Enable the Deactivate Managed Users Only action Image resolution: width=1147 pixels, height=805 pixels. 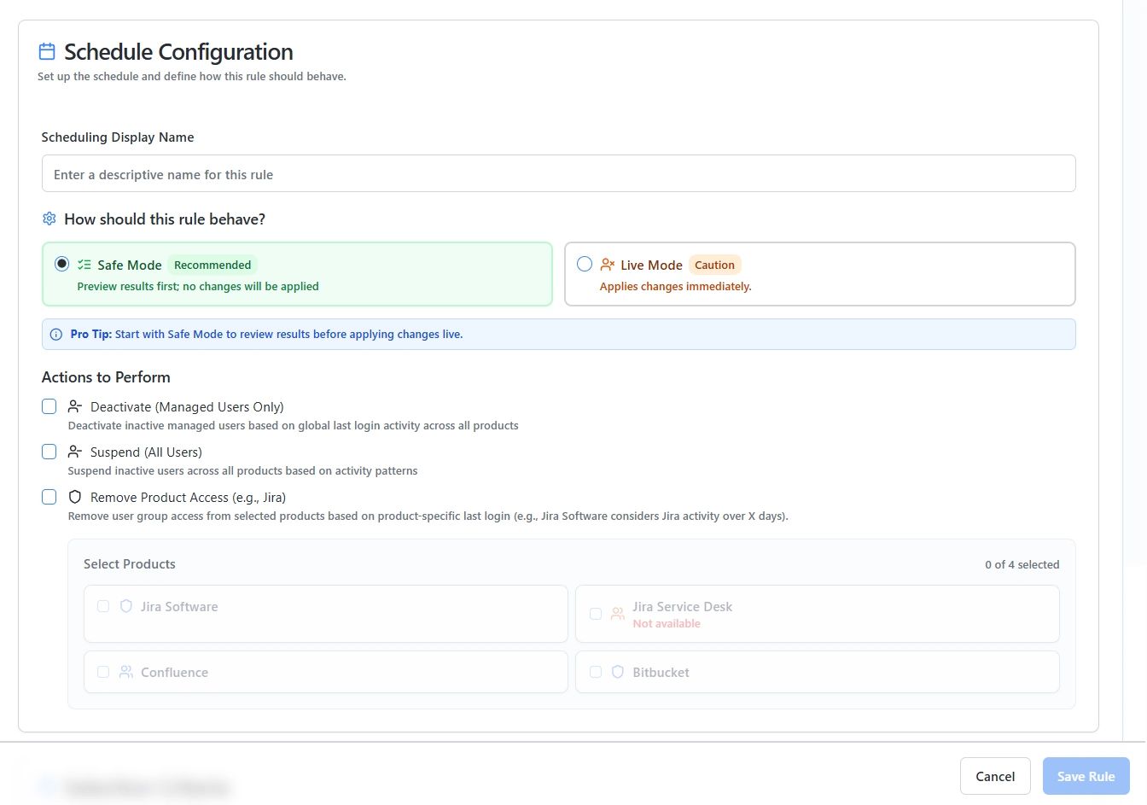[49, 405]
